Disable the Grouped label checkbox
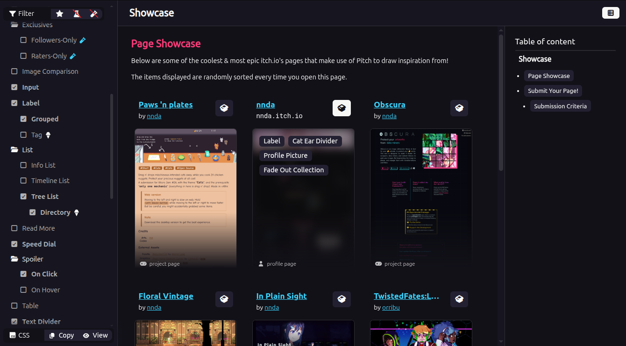 coord(23,119)
